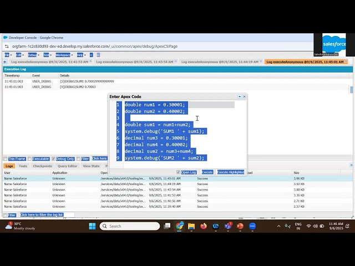The width and height of the screenshot is (355, 266).
Task: Open weather widget showing 30°C
Action: tap(21, 226)
